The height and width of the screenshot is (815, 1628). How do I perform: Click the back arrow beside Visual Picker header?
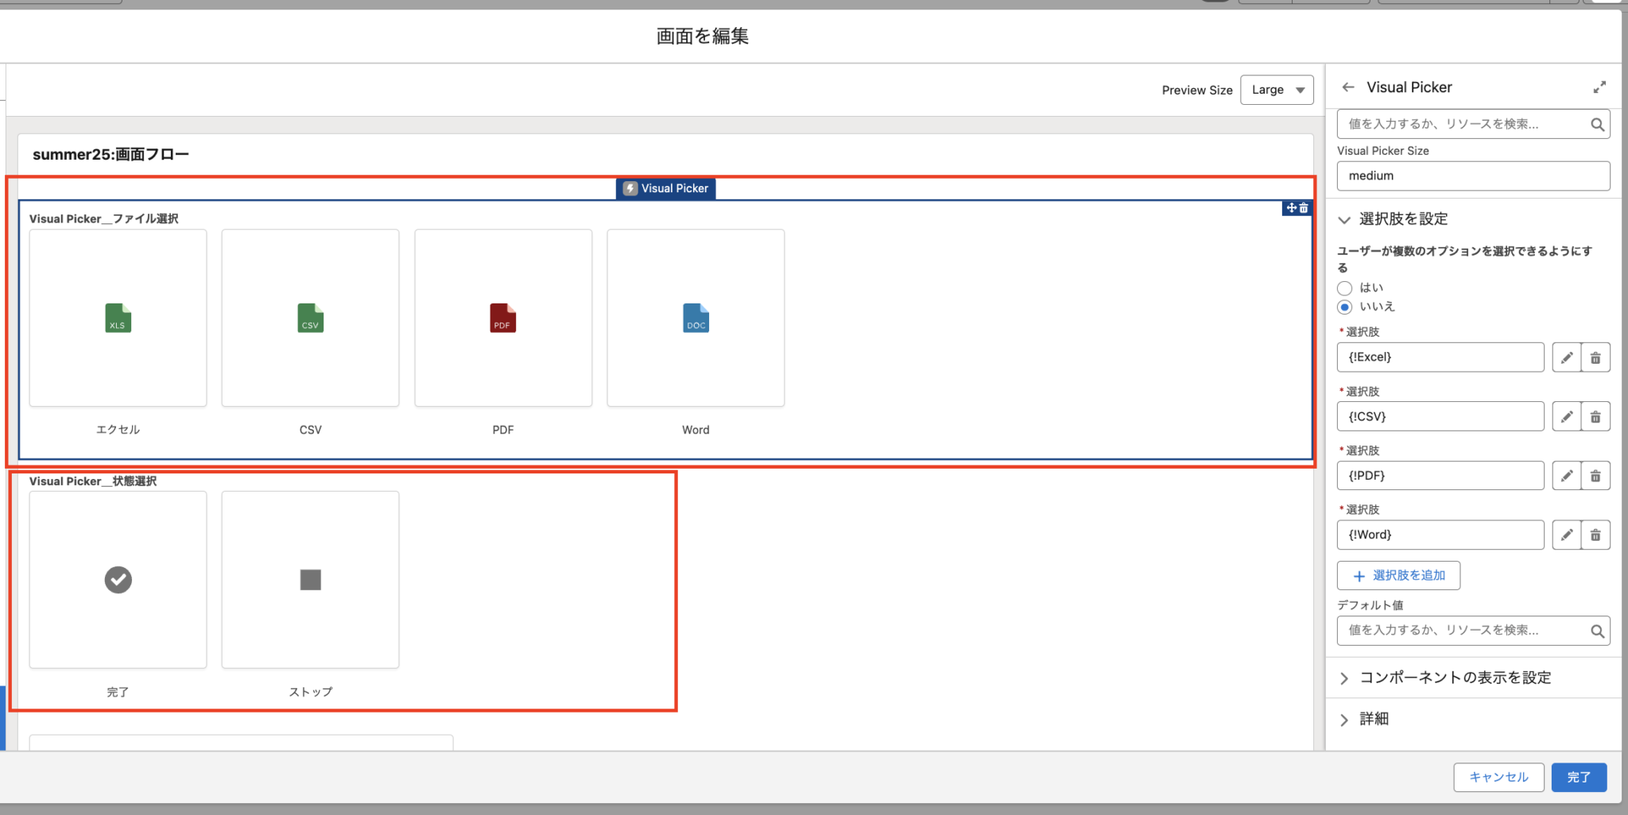pyautogui.click(x=1350, y=87)
